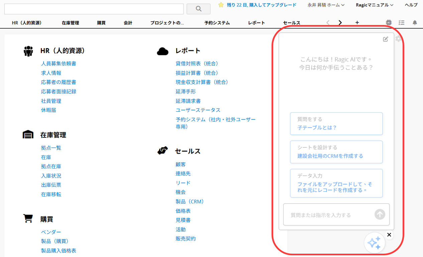
Task: Open 延滞手形 report
Action: pyautogui.click(x=186, y=91)
